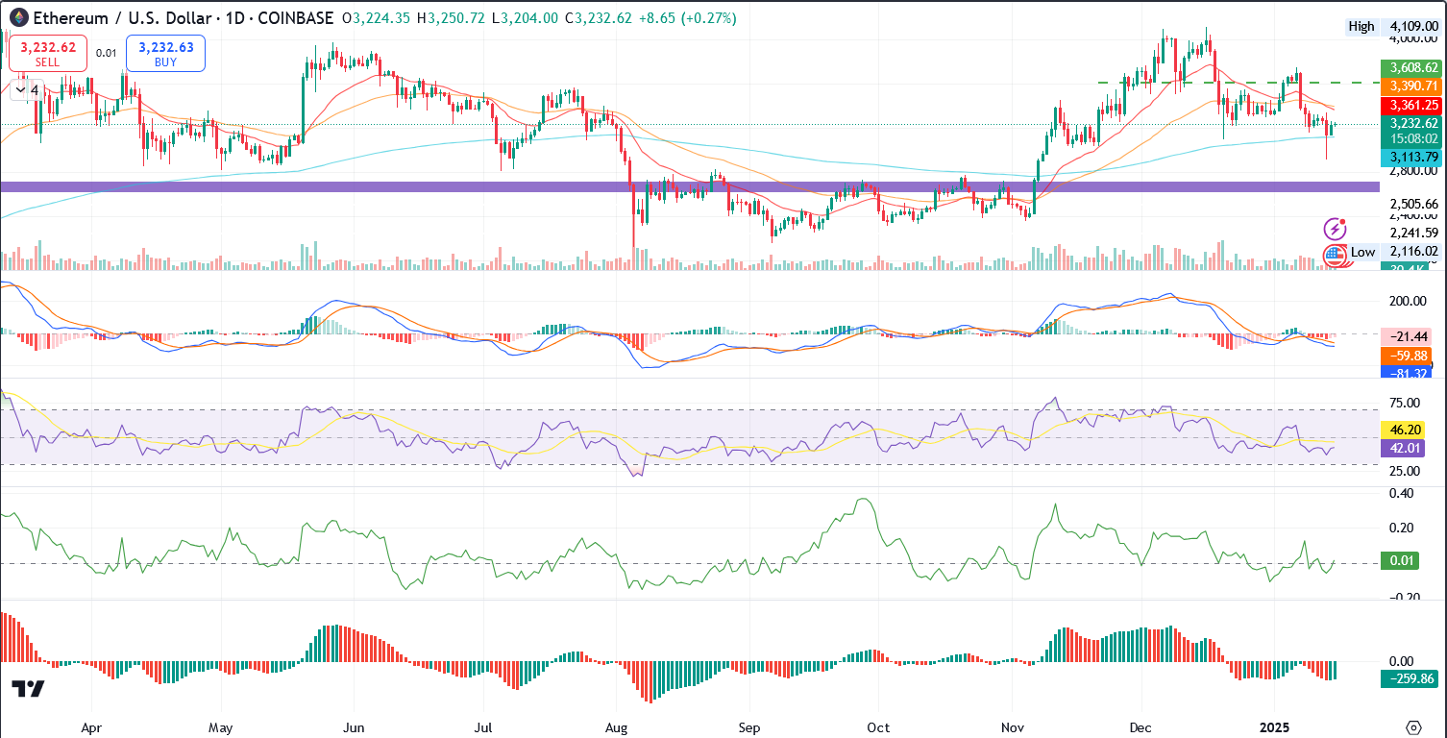
Task: Click the green money flow value 0.01
Action: pyautogui.click(x=1400, y=560)
